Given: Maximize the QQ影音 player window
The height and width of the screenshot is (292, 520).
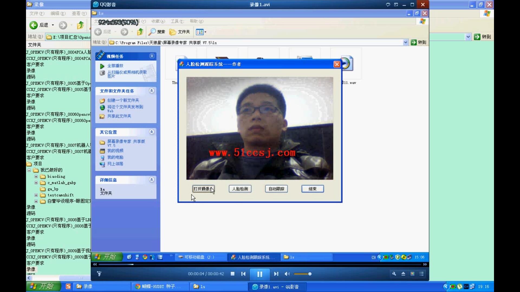Looking at the screenshot, I should (412, 5).
